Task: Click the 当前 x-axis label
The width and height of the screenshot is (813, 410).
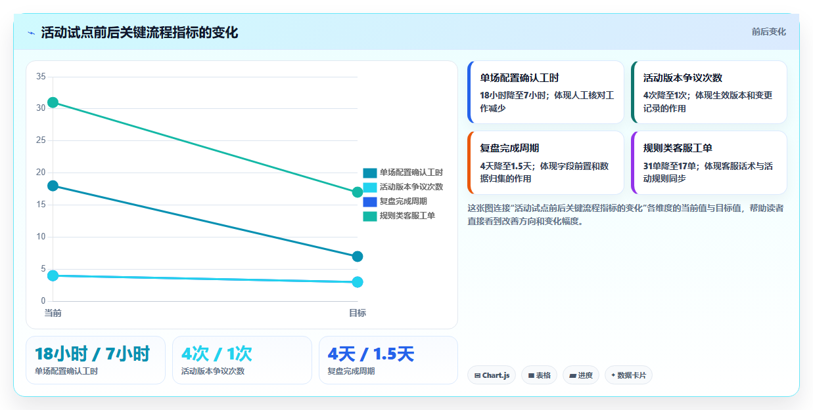Action: click(x=53, y=313)
